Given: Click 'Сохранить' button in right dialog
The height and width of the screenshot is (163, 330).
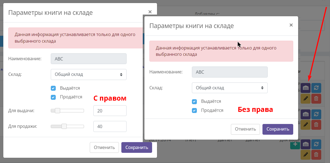Looking at the screenshot, I should (x=278, y=129).
